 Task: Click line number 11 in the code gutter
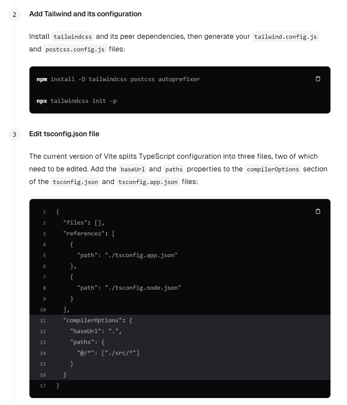tap(43, 321)
